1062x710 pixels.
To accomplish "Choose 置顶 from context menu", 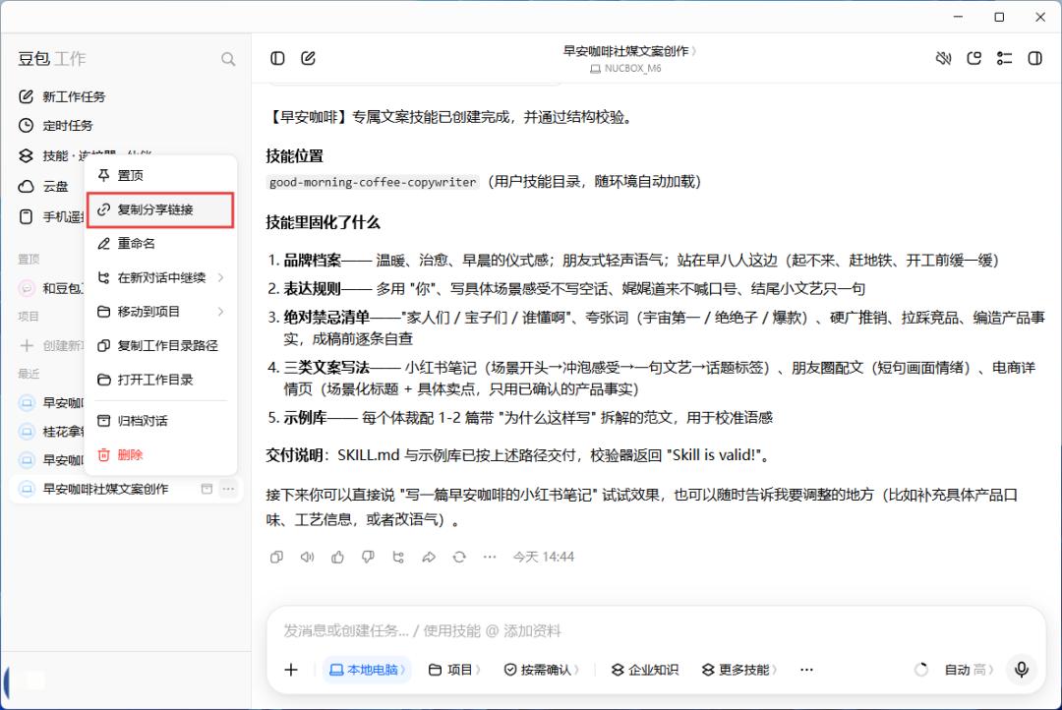I will pos(160,175).
